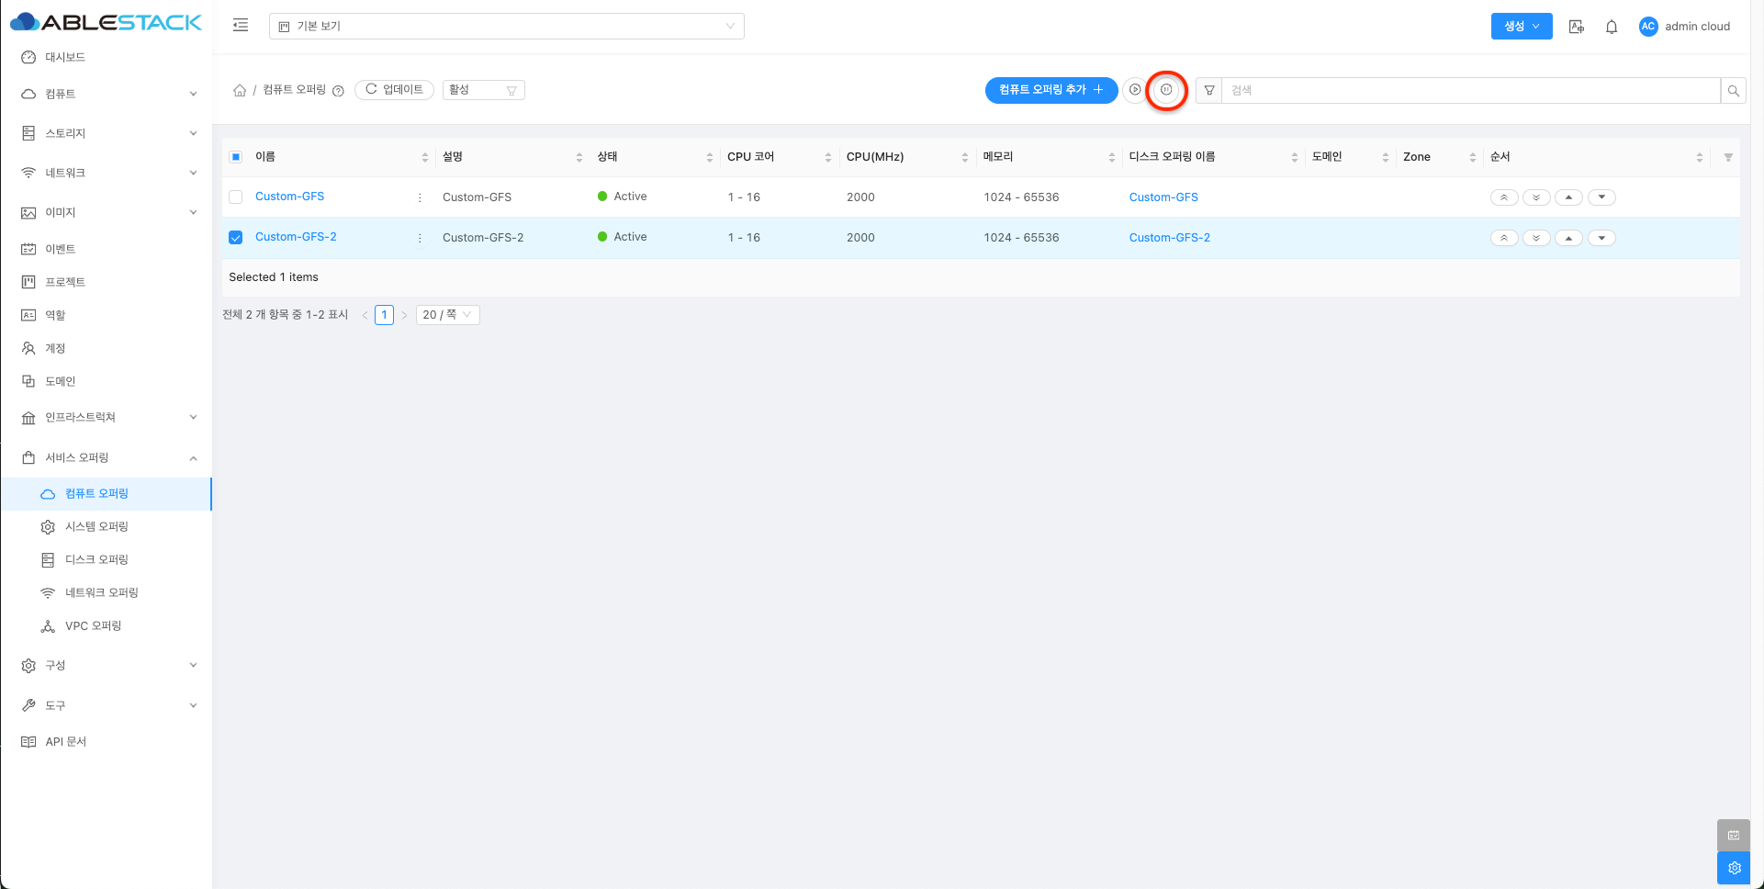The image size is (1764, 889).
Task: Toggle the select-all header checkbox
Action: point(236,157)
